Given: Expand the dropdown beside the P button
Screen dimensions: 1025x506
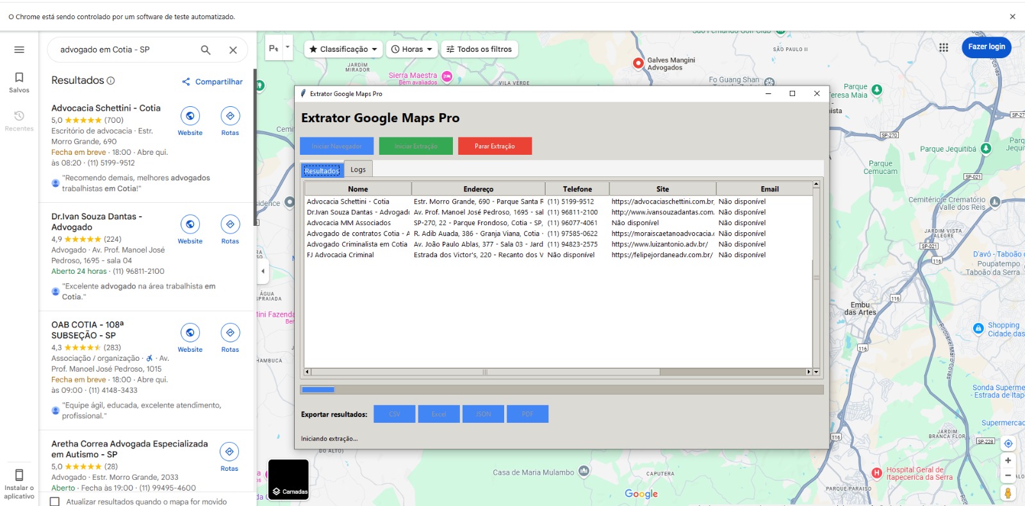Looking at the screenshot, I should pyautogui.click(x=288, y=47).
